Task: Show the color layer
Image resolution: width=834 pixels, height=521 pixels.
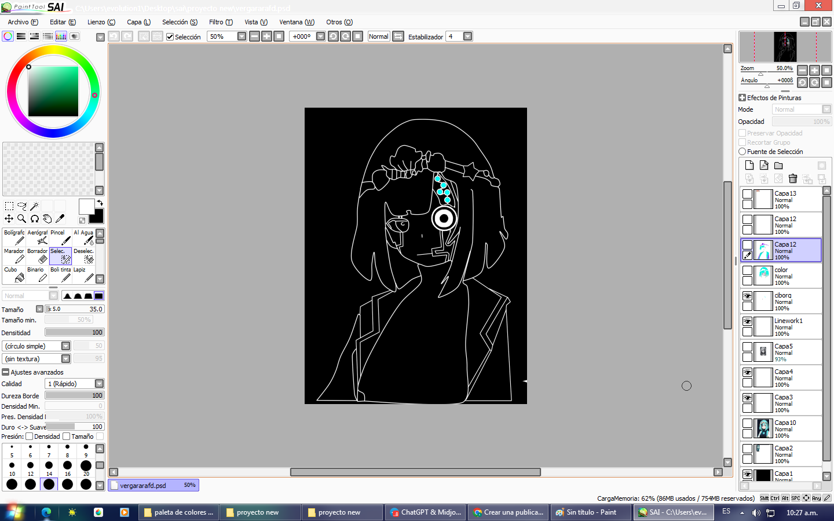Action: pyautogui.click(x=748, y=270)
